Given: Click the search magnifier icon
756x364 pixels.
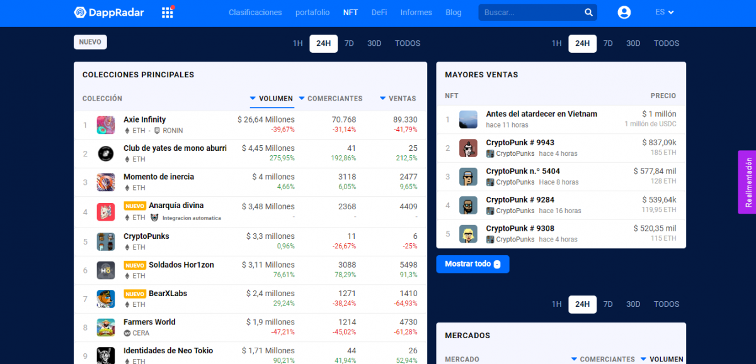Looking at the screenshot, I should point(588,13).
